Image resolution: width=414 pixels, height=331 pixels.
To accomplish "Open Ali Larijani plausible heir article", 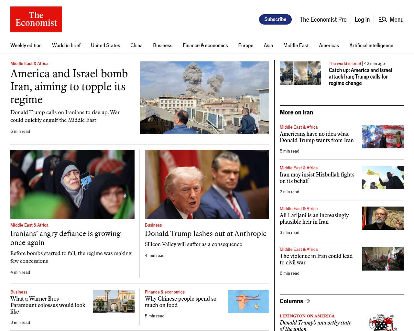I will point(314,219).
